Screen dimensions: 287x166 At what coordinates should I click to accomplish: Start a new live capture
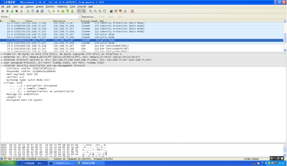pos(12,11)
